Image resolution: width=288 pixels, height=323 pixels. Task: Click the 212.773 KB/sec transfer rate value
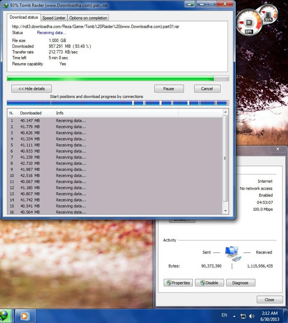[63, 52]
